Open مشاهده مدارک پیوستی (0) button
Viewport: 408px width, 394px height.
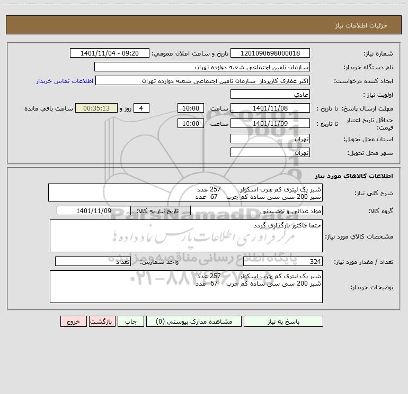(x=194, y=321)
